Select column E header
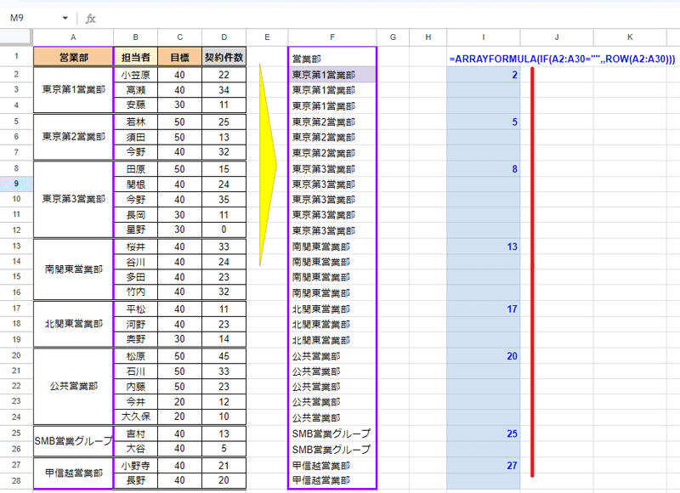The height and width of the screenshot is (493, 680). click(267, 37)
